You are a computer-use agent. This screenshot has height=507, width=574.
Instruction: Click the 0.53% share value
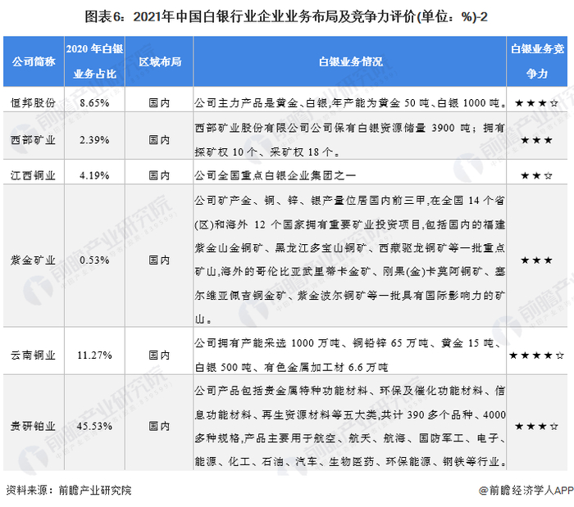pyautogui.click(x=94, y=260)
